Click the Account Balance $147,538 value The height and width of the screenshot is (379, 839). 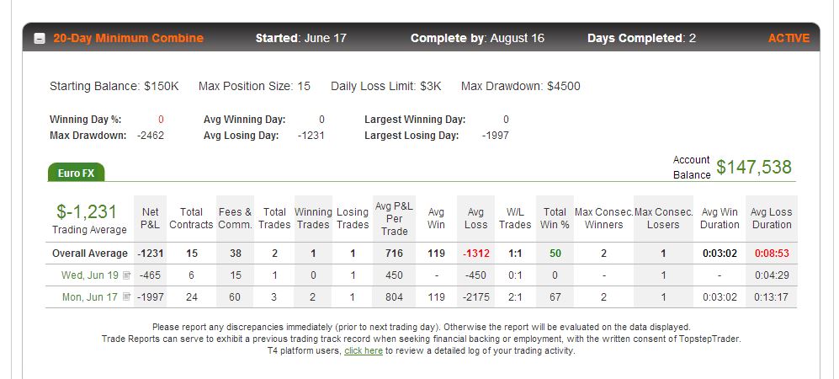[x=754, y=167]
